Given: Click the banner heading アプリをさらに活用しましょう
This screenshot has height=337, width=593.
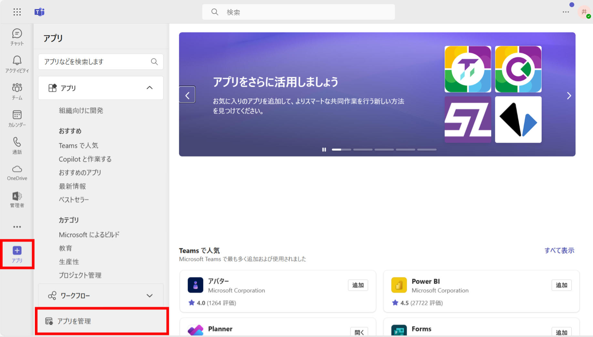Looking at the screenshot, I should point(276,82).
